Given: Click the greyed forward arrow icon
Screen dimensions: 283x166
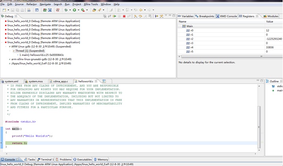Looking at the screenshot, I should (x=149, y=10).
